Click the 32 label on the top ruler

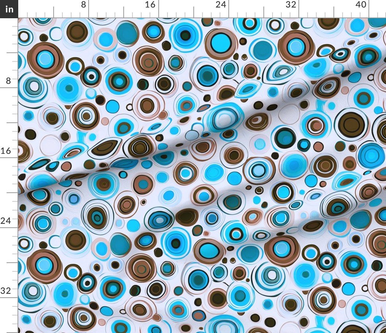(x=290, y=5)
